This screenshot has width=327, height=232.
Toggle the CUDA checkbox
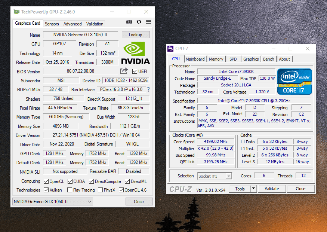pyautogui.click(x=70, y=181)
